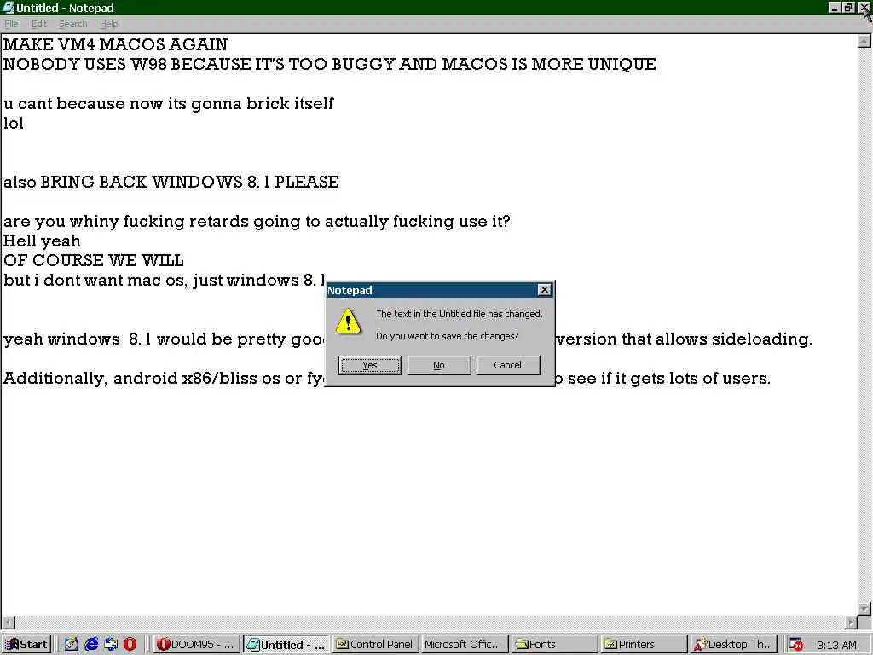This screenshot has width=873, height=655.
Task: Click Yes to save the changes
Action: [370, 365]
